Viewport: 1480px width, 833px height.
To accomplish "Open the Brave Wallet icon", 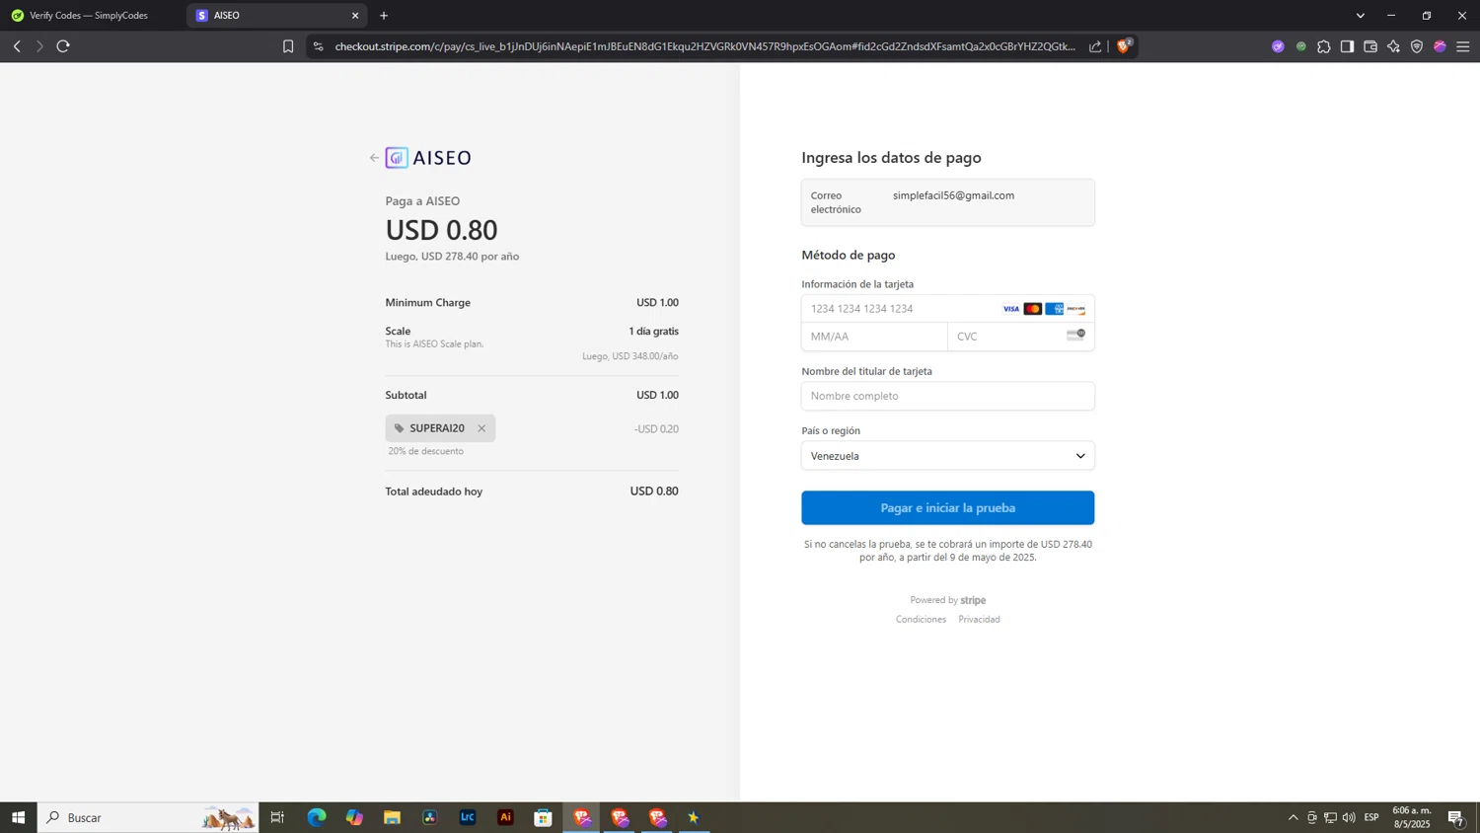I will [x=1370, y=46].
